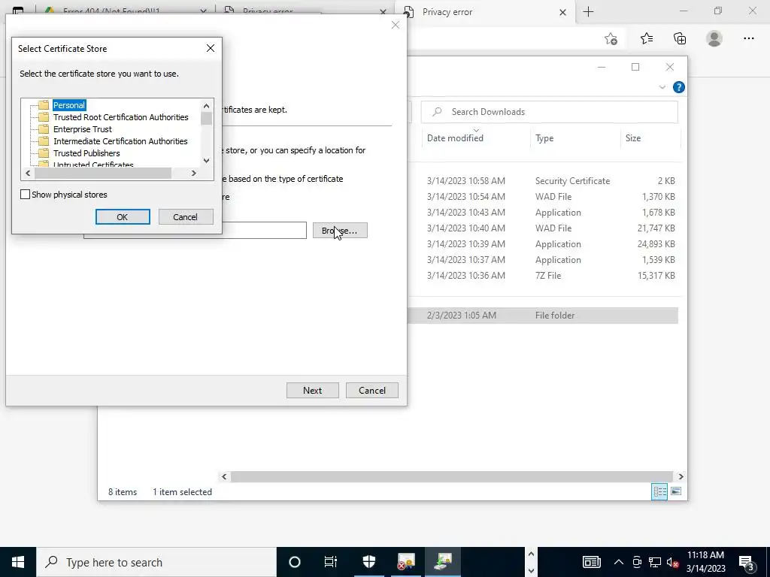Open File Explorer help icon
Viewport: 770px width, 577px height.
point(679,87)
